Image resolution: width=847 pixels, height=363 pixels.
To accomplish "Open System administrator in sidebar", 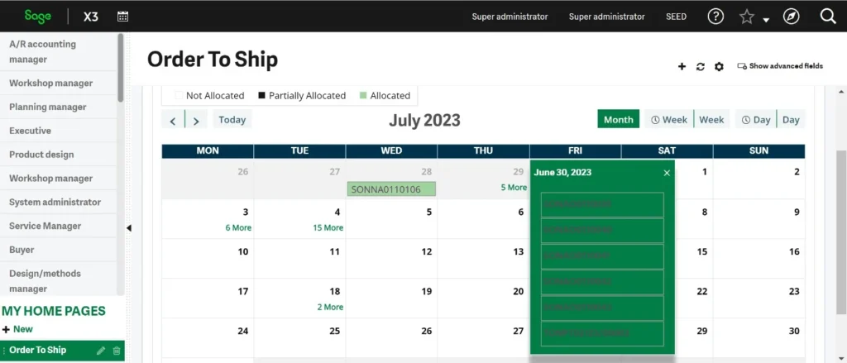I will [59, 202].
